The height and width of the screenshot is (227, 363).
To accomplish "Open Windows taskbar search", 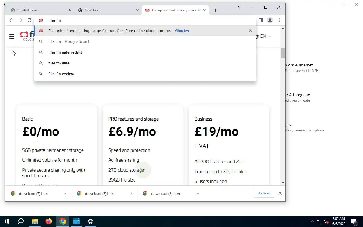I will tap(20, 221).
